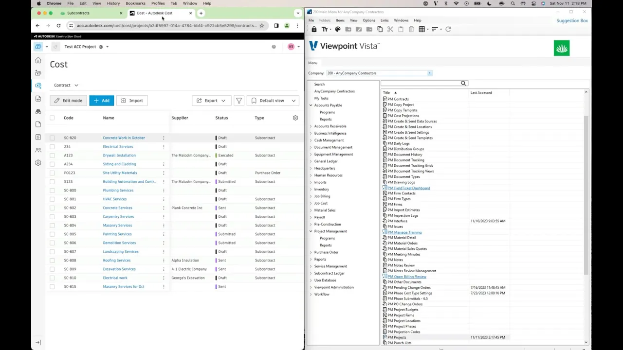Viewport: 623px width, 350px height.
Task: Open the Drywall Installation contract link
Action: [x=119, y=155]
